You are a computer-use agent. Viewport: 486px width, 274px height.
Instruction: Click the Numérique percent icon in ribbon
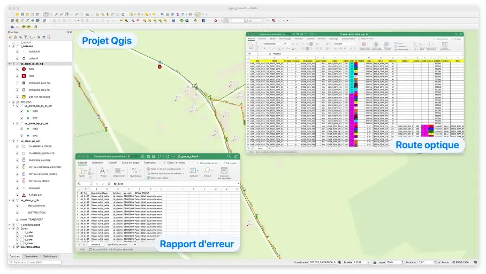pyautogui.click(x=135, y=172)
